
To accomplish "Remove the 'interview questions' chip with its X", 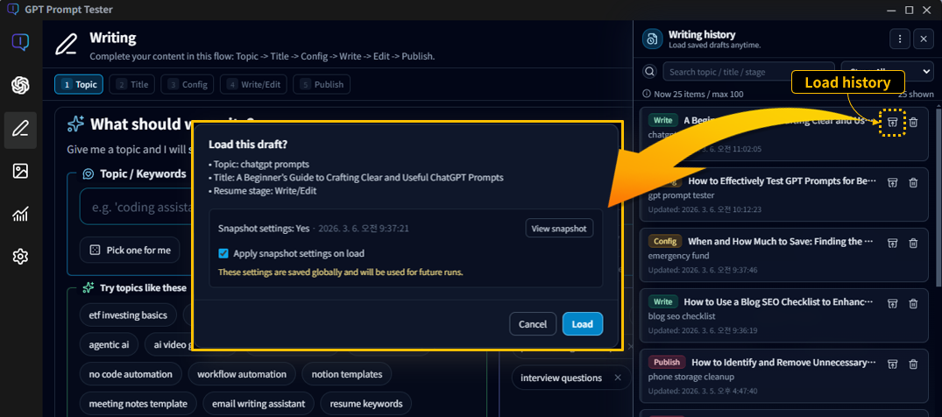I will pos(618,378).
